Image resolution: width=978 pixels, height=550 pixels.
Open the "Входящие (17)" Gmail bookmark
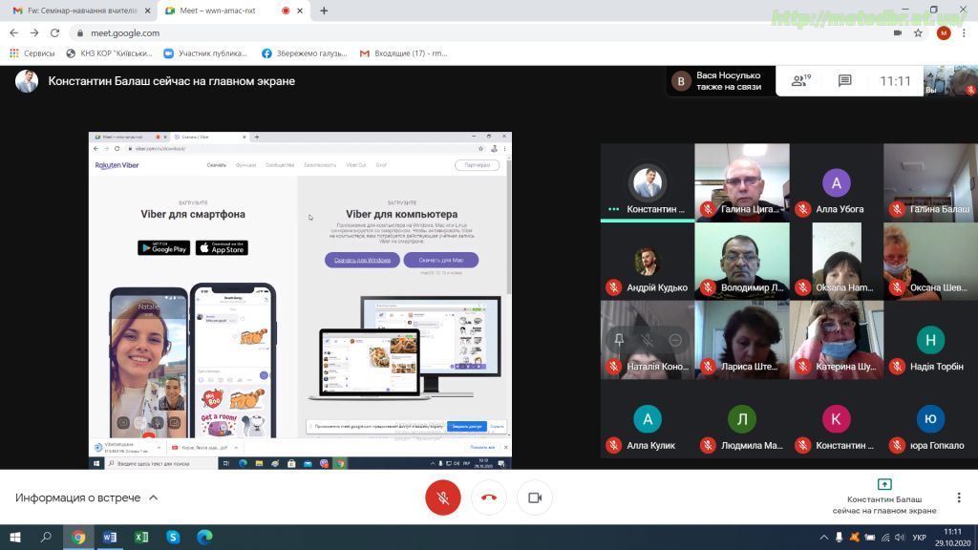[x=404, y=53]
